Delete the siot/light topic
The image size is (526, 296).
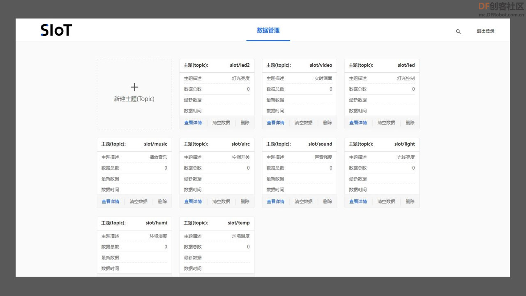pos(410,201)
